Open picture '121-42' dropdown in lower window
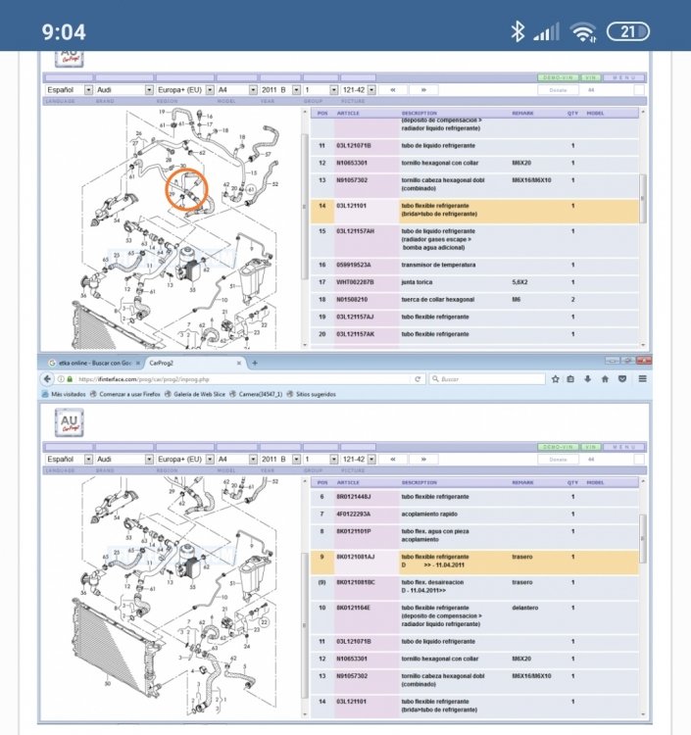Image resolution: width=691 pixels, height=735 pixels. [358, 459]
